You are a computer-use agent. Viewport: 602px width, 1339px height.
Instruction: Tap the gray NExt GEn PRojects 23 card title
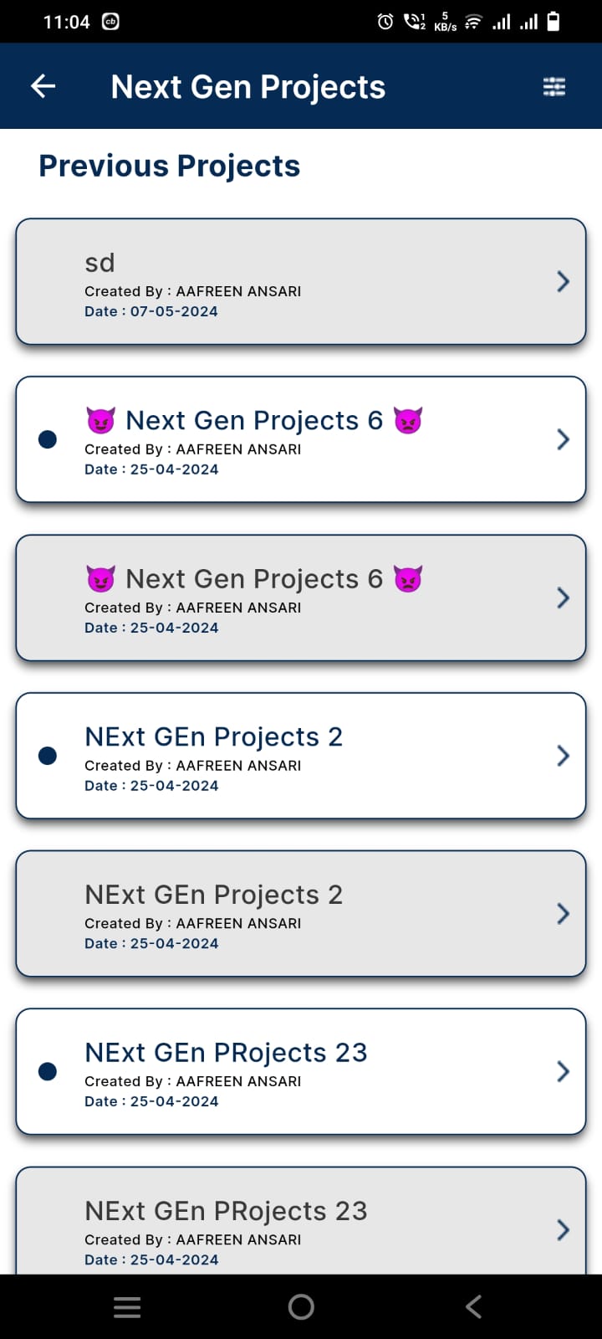click(226, 1211)
